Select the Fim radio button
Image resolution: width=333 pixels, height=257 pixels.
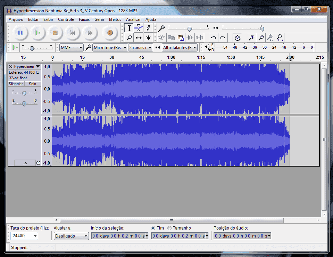pos(153,228)
